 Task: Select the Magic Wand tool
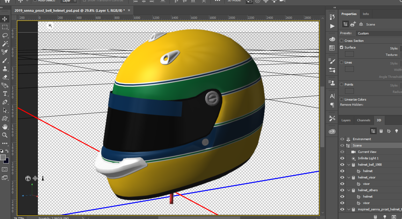pyautogui.click(x=5, y=44)
